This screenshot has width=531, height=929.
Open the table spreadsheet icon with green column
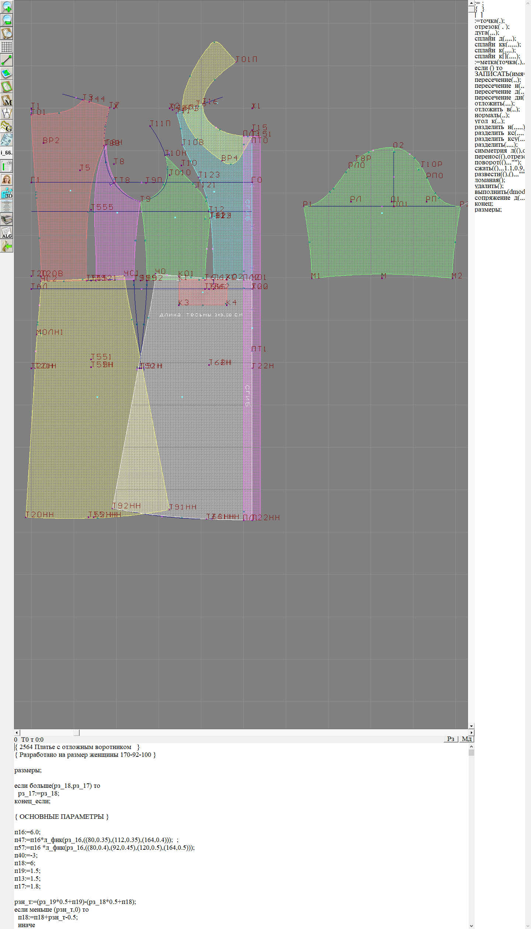(x=7, y=166)
